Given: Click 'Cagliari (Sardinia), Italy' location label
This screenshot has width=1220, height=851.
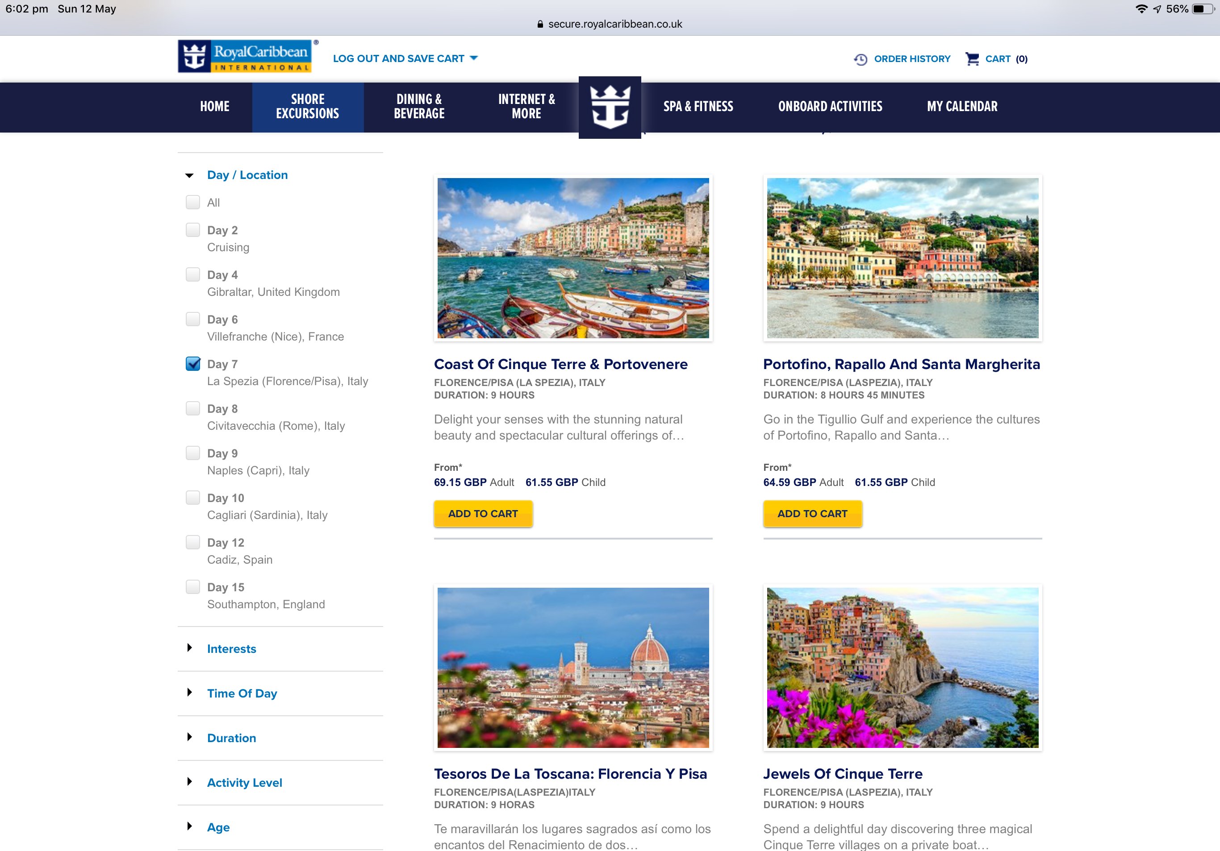Looking at the screenshot, I should (267, 515).
